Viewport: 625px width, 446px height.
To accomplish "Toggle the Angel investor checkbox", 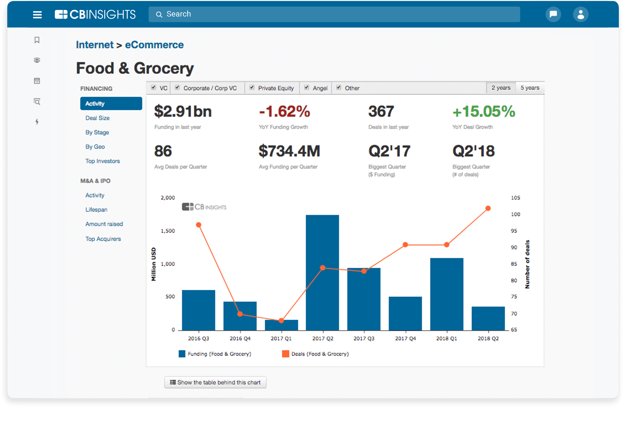I will (307, 87).
